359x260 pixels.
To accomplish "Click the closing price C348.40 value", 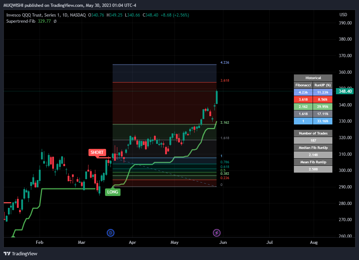I will [150, 15].
